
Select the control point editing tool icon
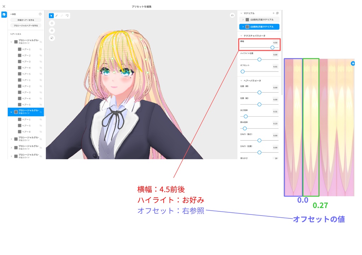tap(67, 15)
